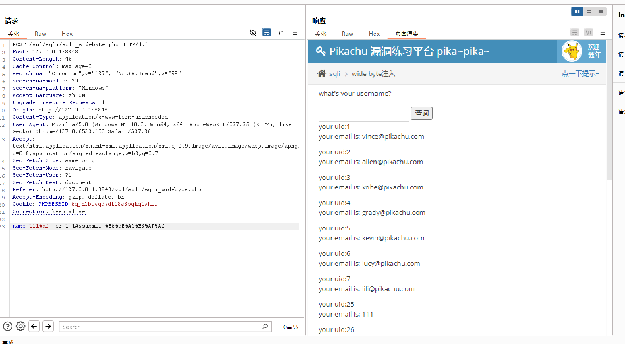Click the 查询 query button
625x344 pixels.
(422, 113)
